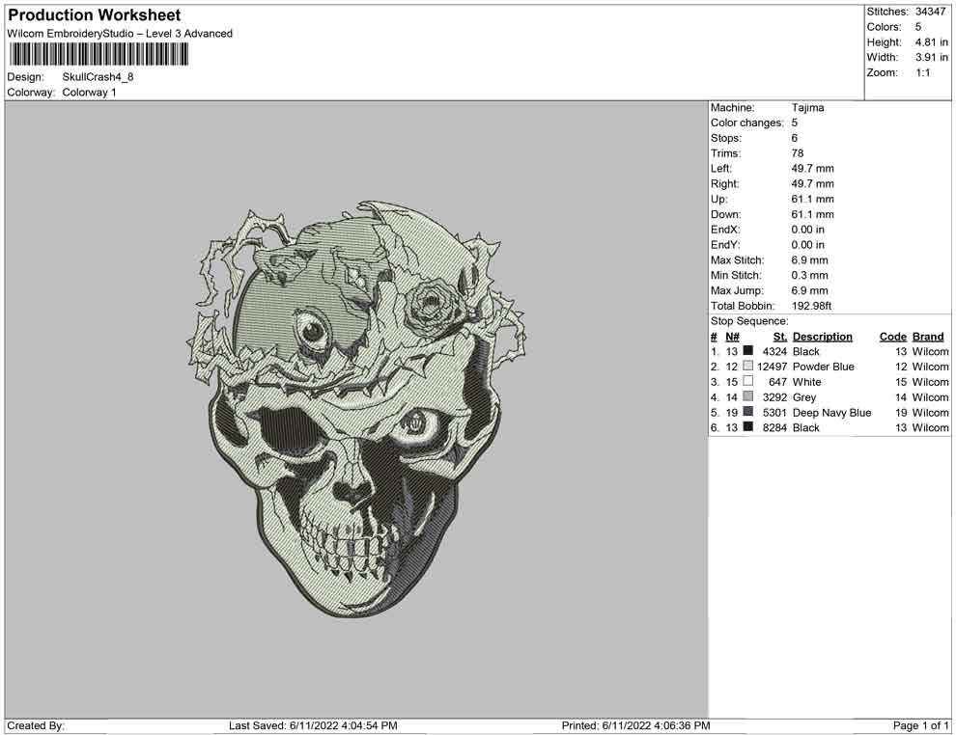Click the Machine value Tajima
Viewport: 956px width, 735px height.
(808, 108)
